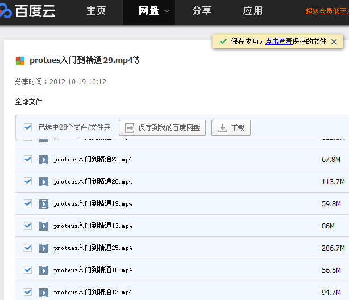
Task: Click the 206.7M file size
Action: 333,248
